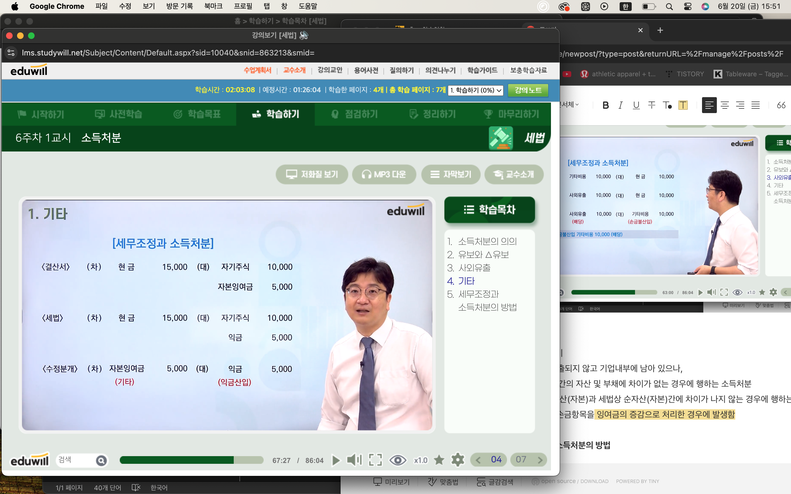
Task: Go to next page arrow beside 07
Action: click(540, 460)
